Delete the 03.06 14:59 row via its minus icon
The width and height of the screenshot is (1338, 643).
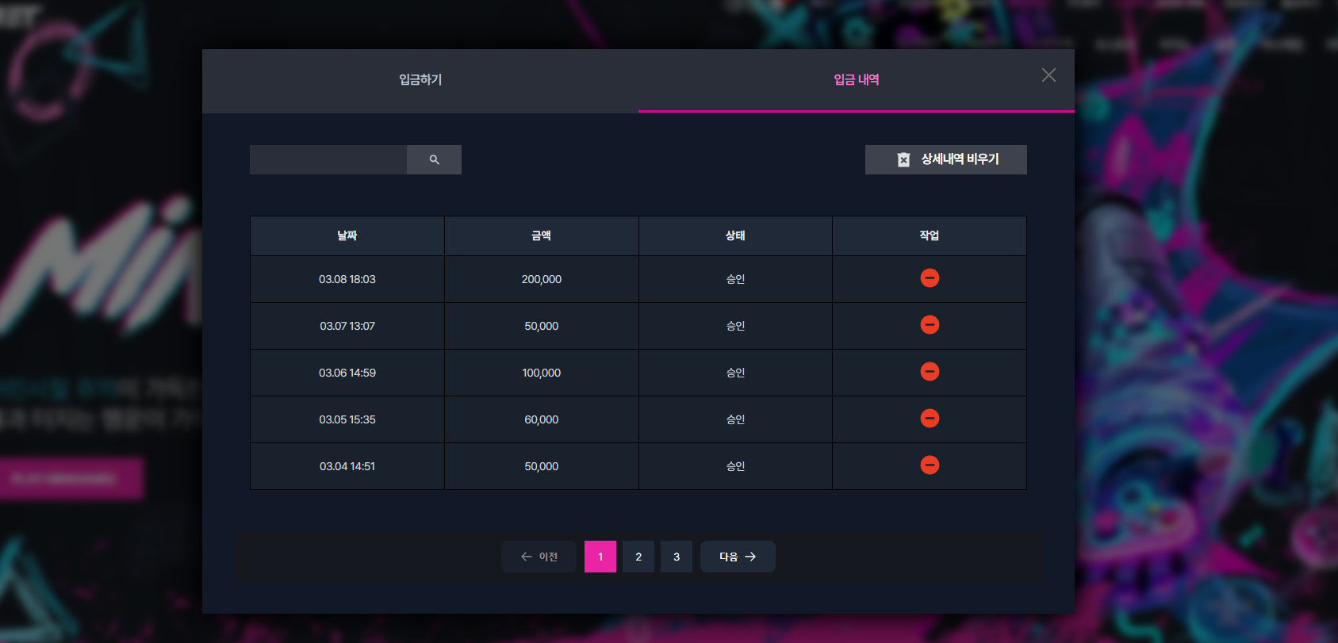930,372
